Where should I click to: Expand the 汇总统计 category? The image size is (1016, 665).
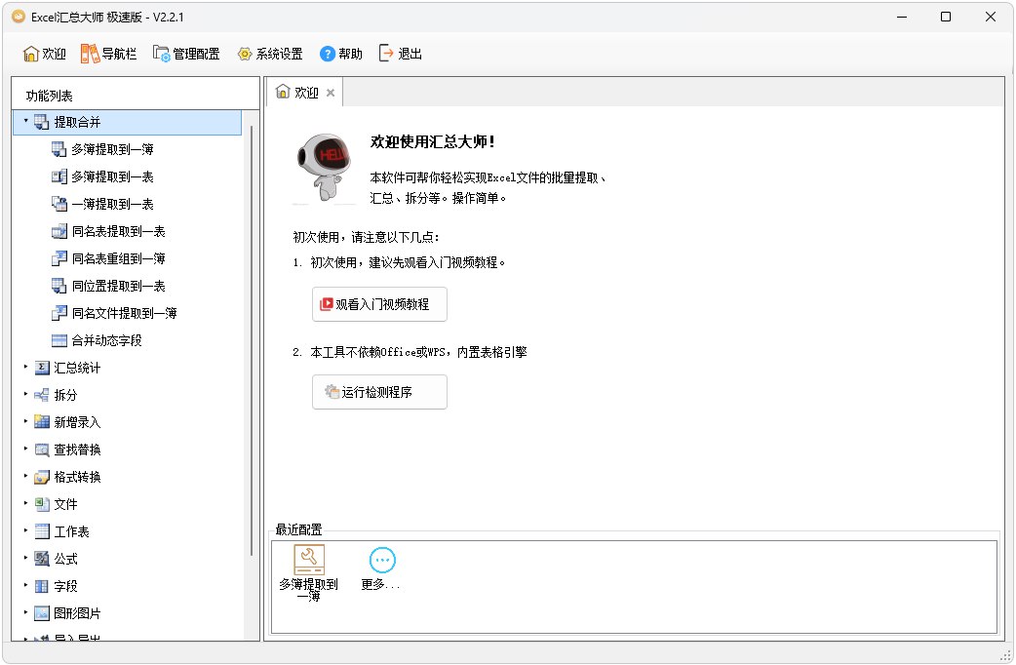[x=60, y=368]
